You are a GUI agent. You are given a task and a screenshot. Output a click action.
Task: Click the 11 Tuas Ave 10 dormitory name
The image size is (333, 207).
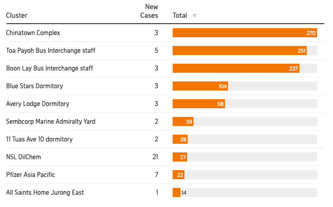pos(40,139)
